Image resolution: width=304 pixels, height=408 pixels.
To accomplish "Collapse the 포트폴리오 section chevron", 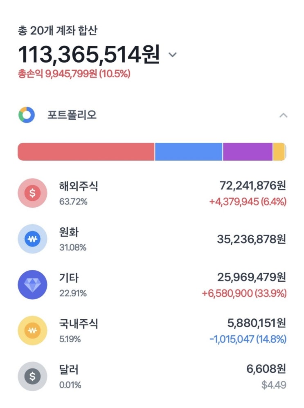I will [284, 115].
